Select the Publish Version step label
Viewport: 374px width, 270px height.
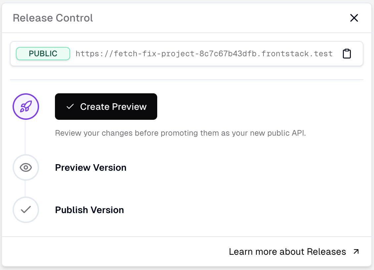[x=89, y=210]
